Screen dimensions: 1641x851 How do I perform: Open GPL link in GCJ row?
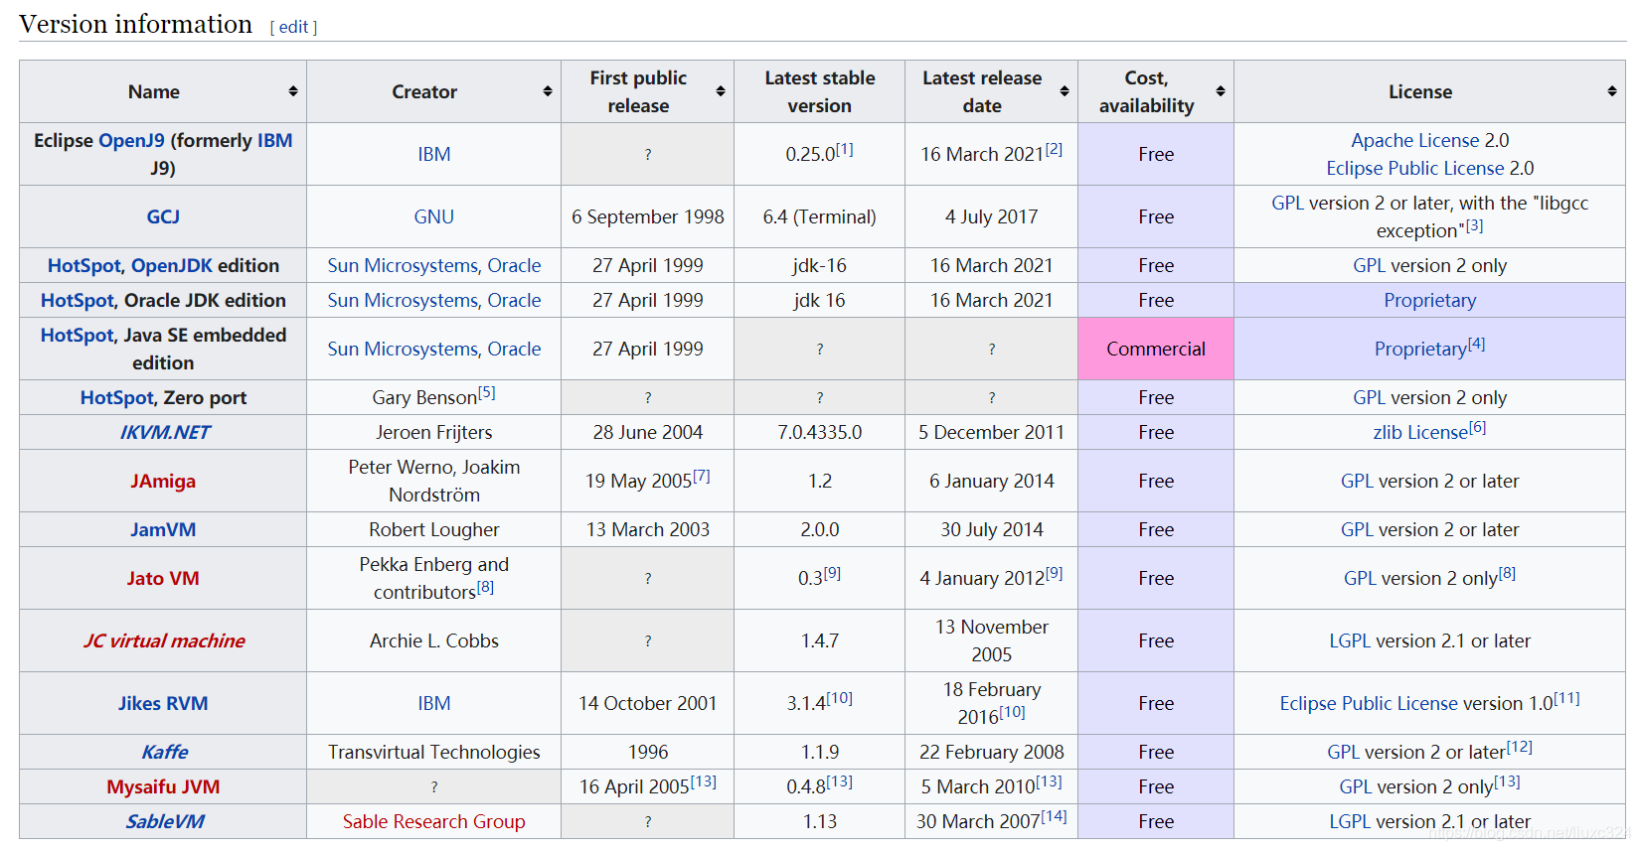(x=1287, y=203)
